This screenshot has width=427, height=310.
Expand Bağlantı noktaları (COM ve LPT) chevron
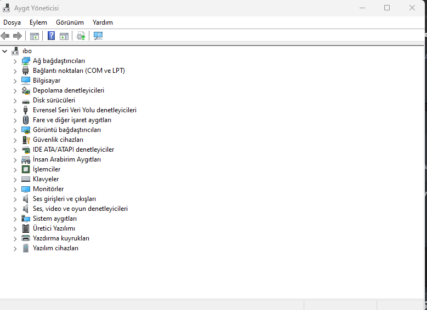[x=15, y=71]
